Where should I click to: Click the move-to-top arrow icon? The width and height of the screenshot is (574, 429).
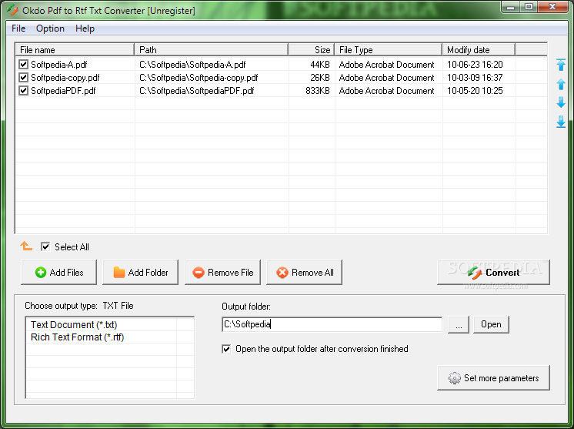click(561, 65)
